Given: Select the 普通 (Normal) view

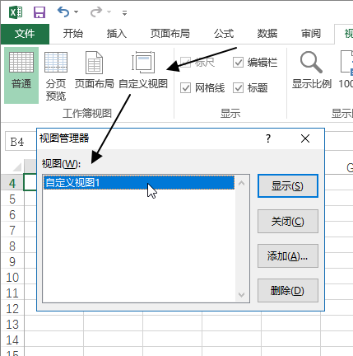Looking at the screenshot, I should pyautogui.click(x=21, y=75).
